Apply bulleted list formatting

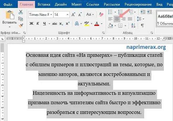pos(110,12)
